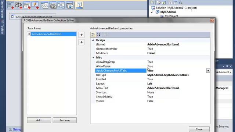Screen dimensions: 235x132
Task: Select the Shortcut property
Action: click(101, 92)
